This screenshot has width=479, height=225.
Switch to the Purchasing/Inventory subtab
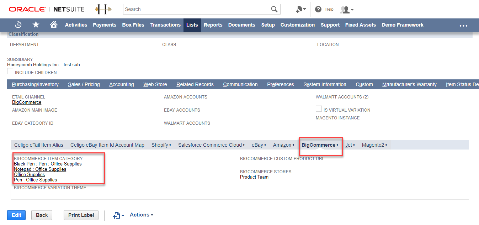[35, 84]
